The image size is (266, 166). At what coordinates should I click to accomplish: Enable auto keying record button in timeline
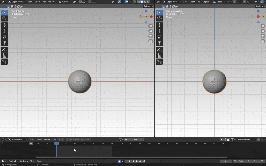[119, 161]
